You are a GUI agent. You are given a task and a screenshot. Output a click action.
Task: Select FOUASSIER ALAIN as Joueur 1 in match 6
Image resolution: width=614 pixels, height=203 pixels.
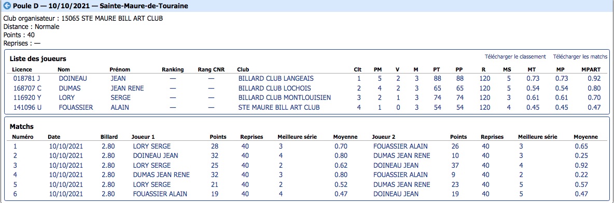pos(160,194)
